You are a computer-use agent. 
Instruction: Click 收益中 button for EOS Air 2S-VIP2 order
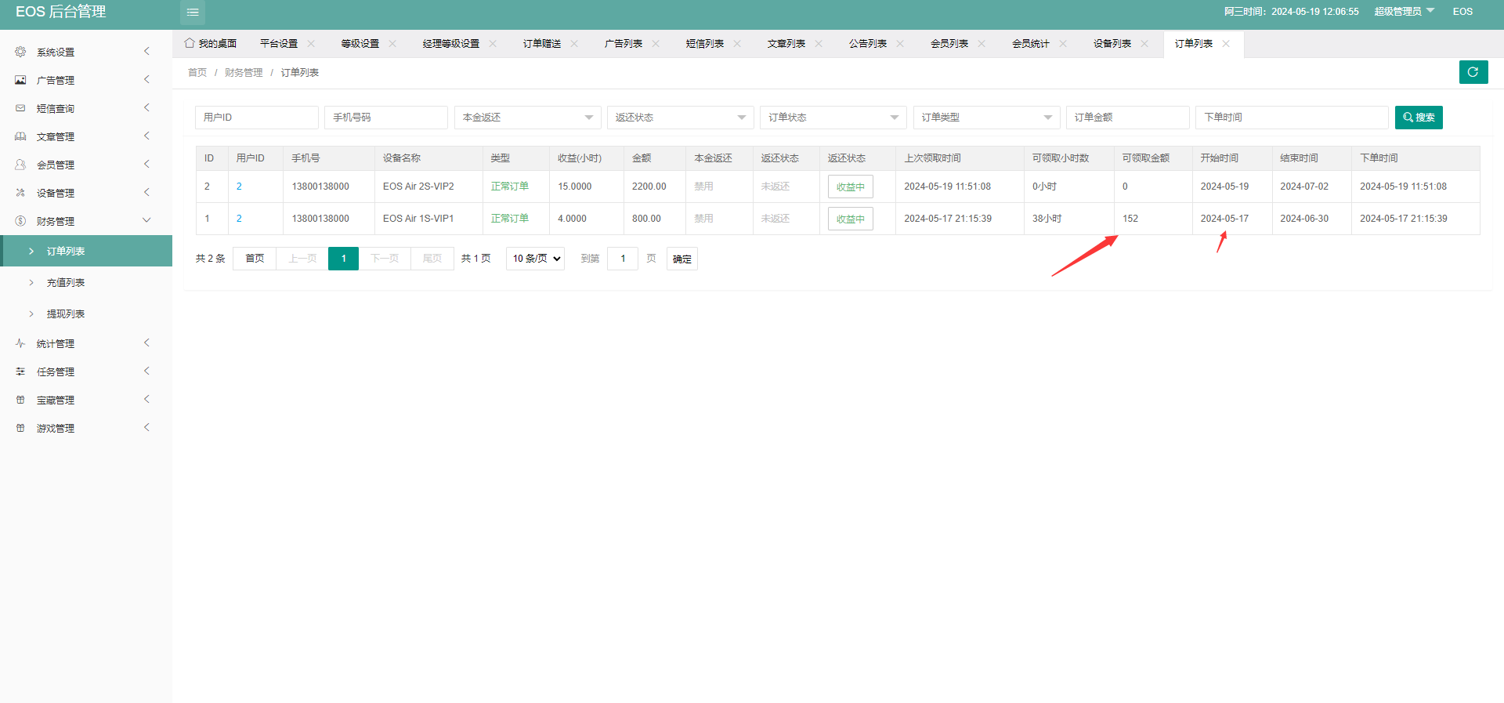click(850, 187)
